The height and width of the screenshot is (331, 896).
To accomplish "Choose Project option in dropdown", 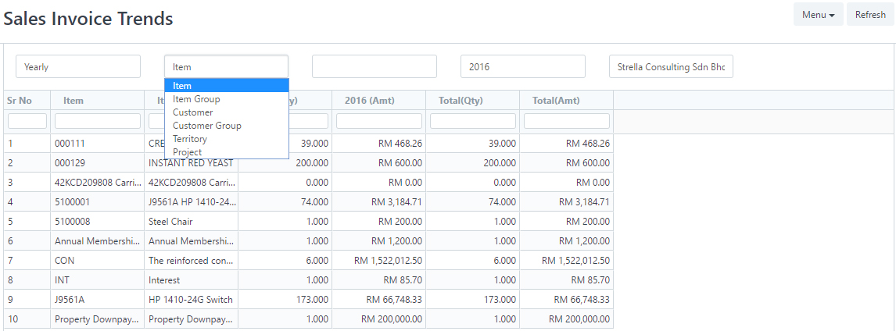I will [x=187, y=152].
